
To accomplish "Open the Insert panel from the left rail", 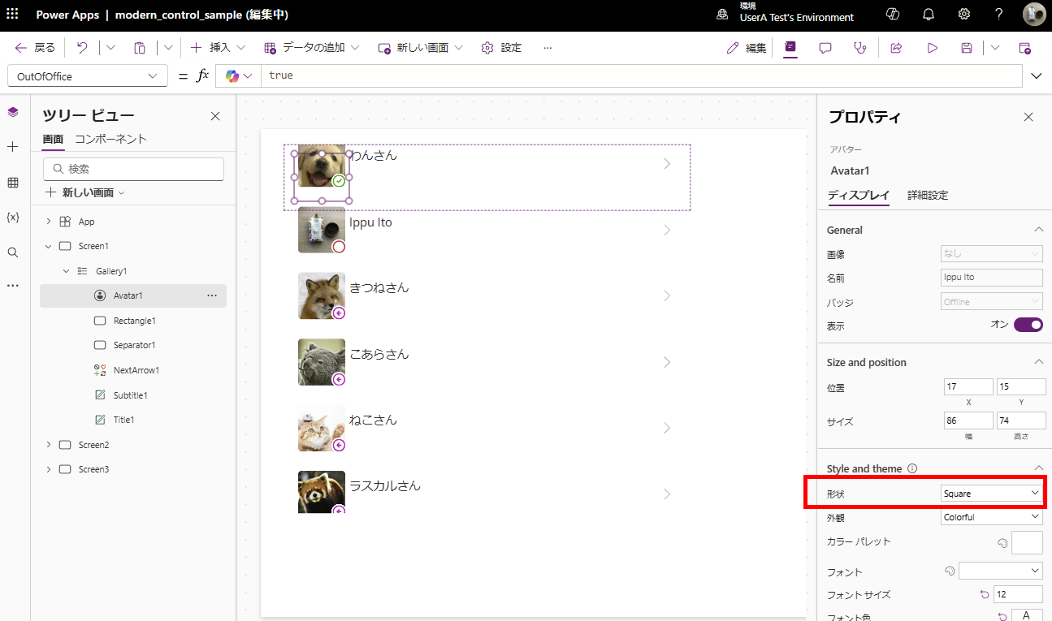I will pyautogui.click(x=12, y=147).
